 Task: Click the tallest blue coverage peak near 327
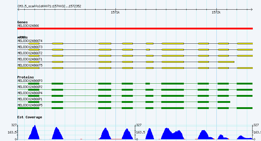tap(34, 132)
